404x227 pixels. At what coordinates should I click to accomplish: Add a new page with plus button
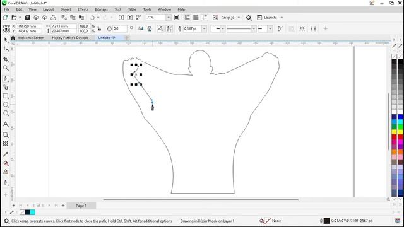pyautogui.click(x=63, y=206)
